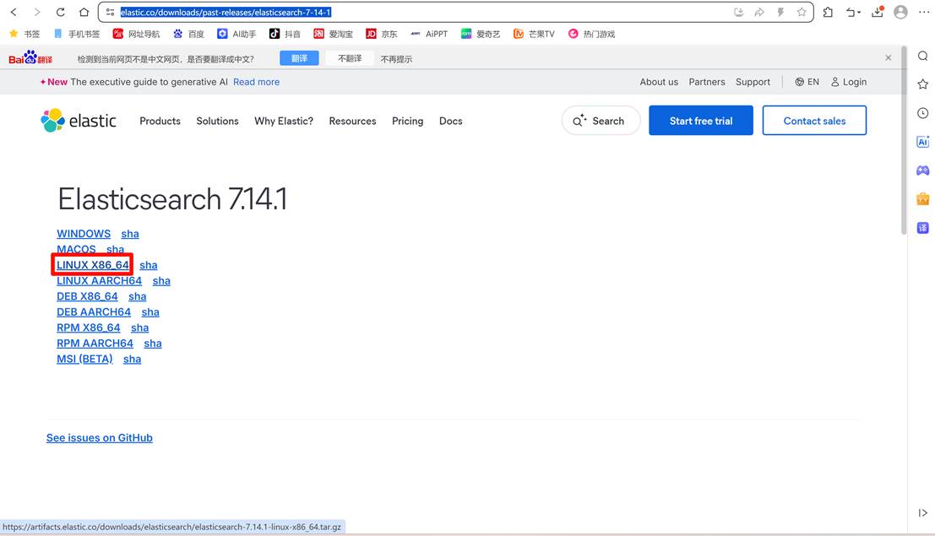This screenshot has height=536, width=935.
Task: Open the browser home page icon
Action: 84,12
